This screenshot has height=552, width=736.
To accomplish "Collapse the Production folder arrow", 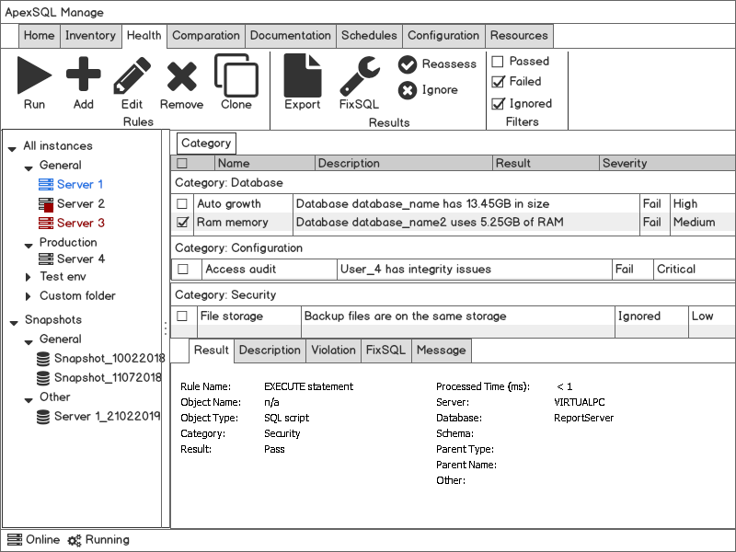I will pos(29,246).
